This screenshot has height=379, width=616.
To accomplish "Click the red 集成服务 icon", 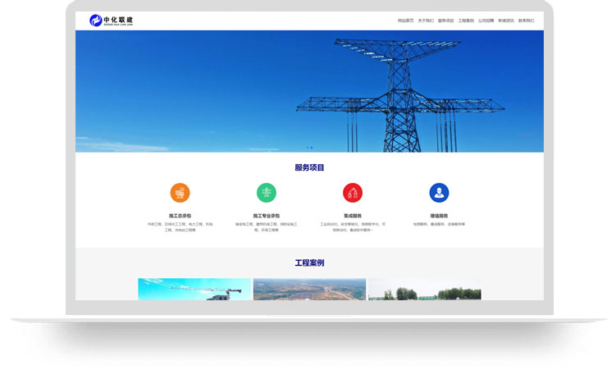I will click(x=353, y=193).
